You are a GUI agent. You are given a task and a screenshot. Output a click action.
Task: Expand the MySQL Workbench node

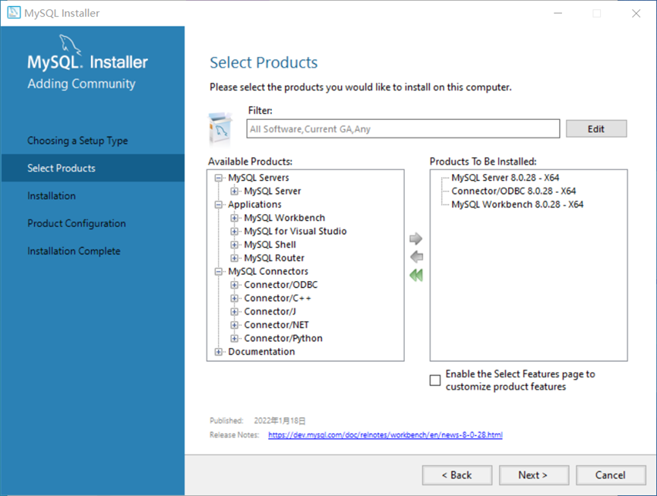click(x=235, y=218)
